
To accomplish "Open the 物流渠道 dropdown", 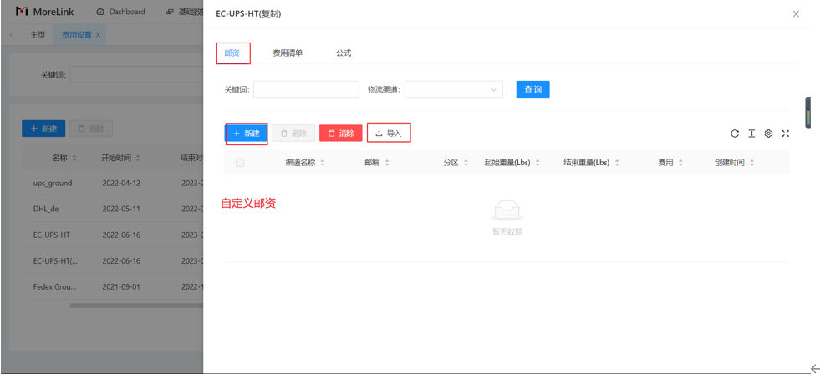I will [x=453, y=89].
